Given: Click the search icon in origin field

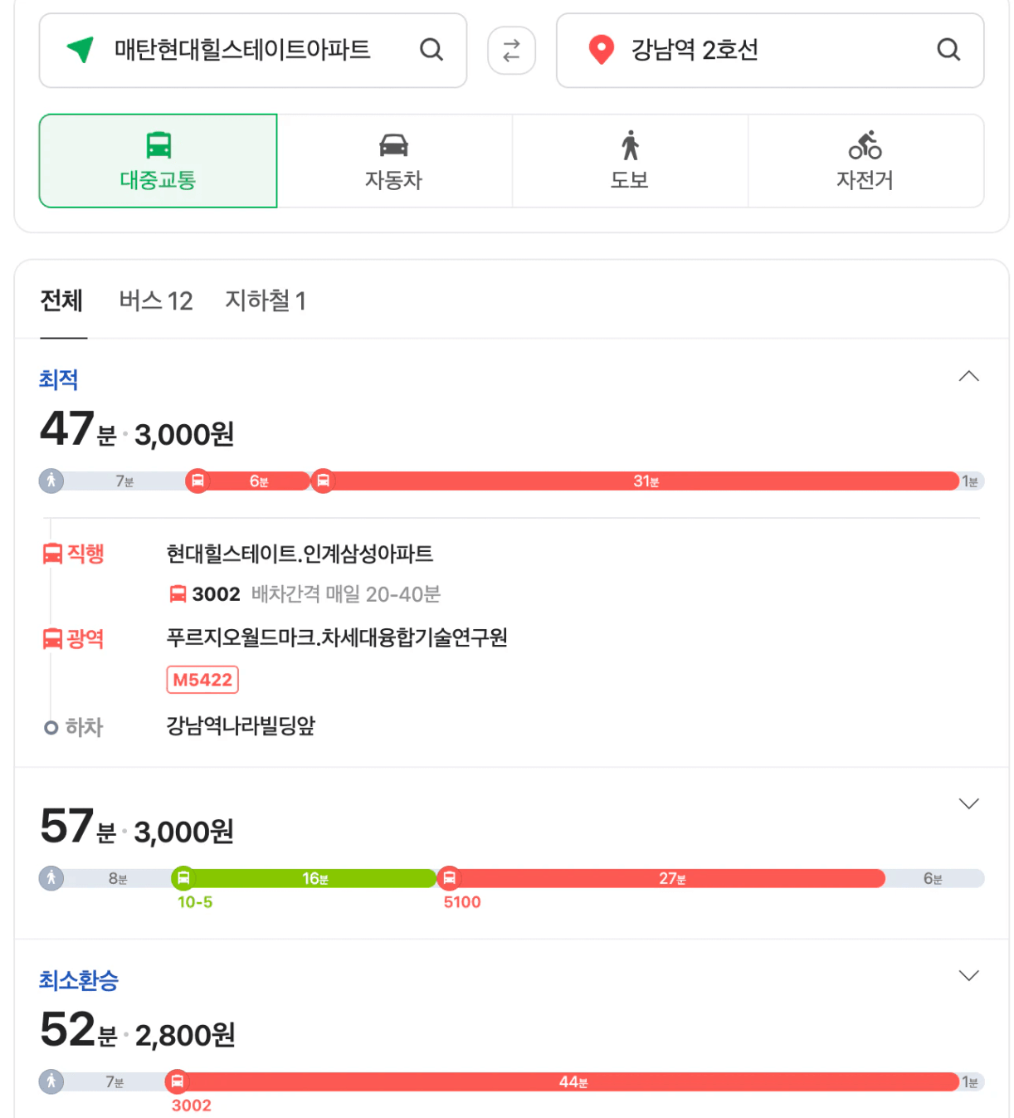Looking at the screenshot, I should coord(431,50).
